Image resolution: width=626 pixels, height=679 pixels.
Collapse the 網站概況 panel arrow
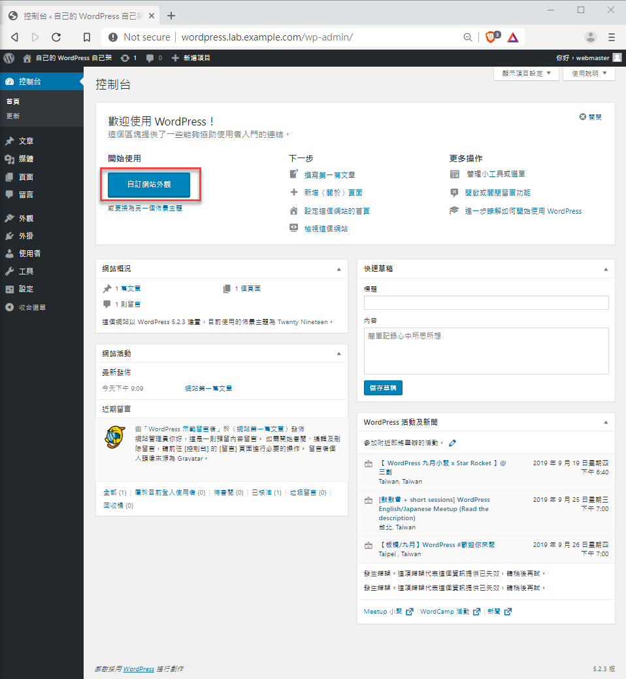tap(339, 269)
